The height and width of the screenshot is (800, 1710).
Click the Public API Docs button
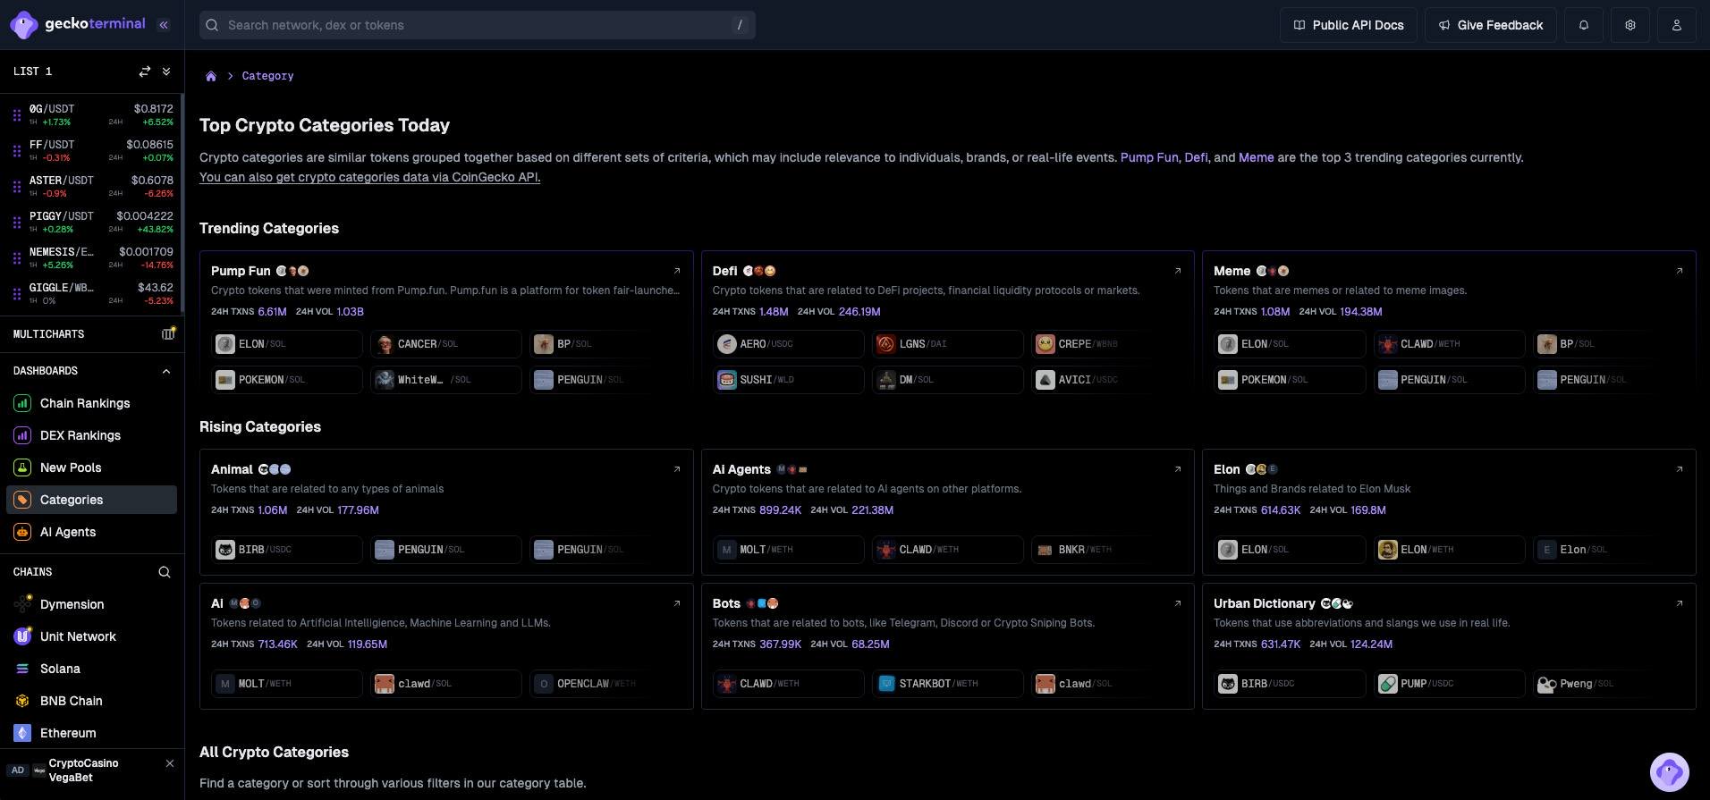[1348, 25]
